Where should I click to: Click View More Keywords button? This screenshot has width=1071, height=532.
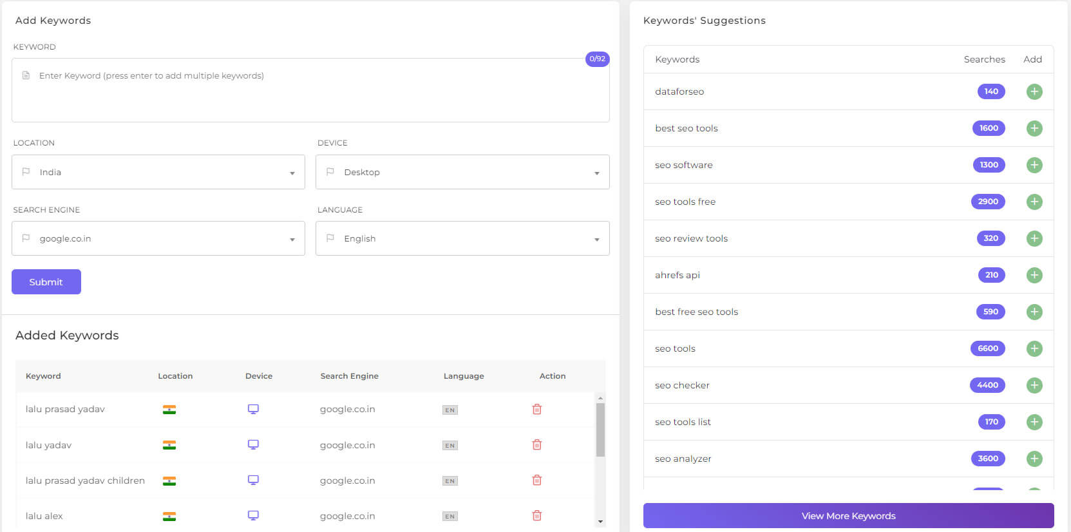coord(848,516)
